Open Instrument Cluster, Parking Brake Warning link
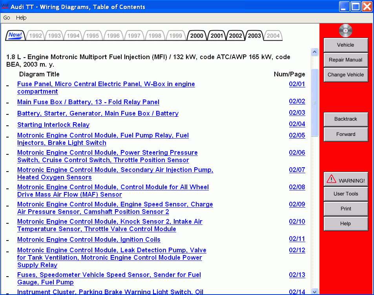 point(110,291)
